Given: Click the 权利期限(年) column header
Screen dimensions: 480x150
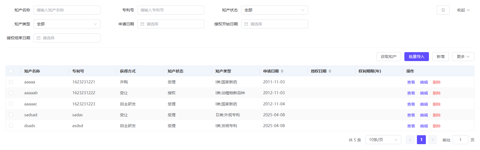Looking at the screenshot, I should click(370, 71).
